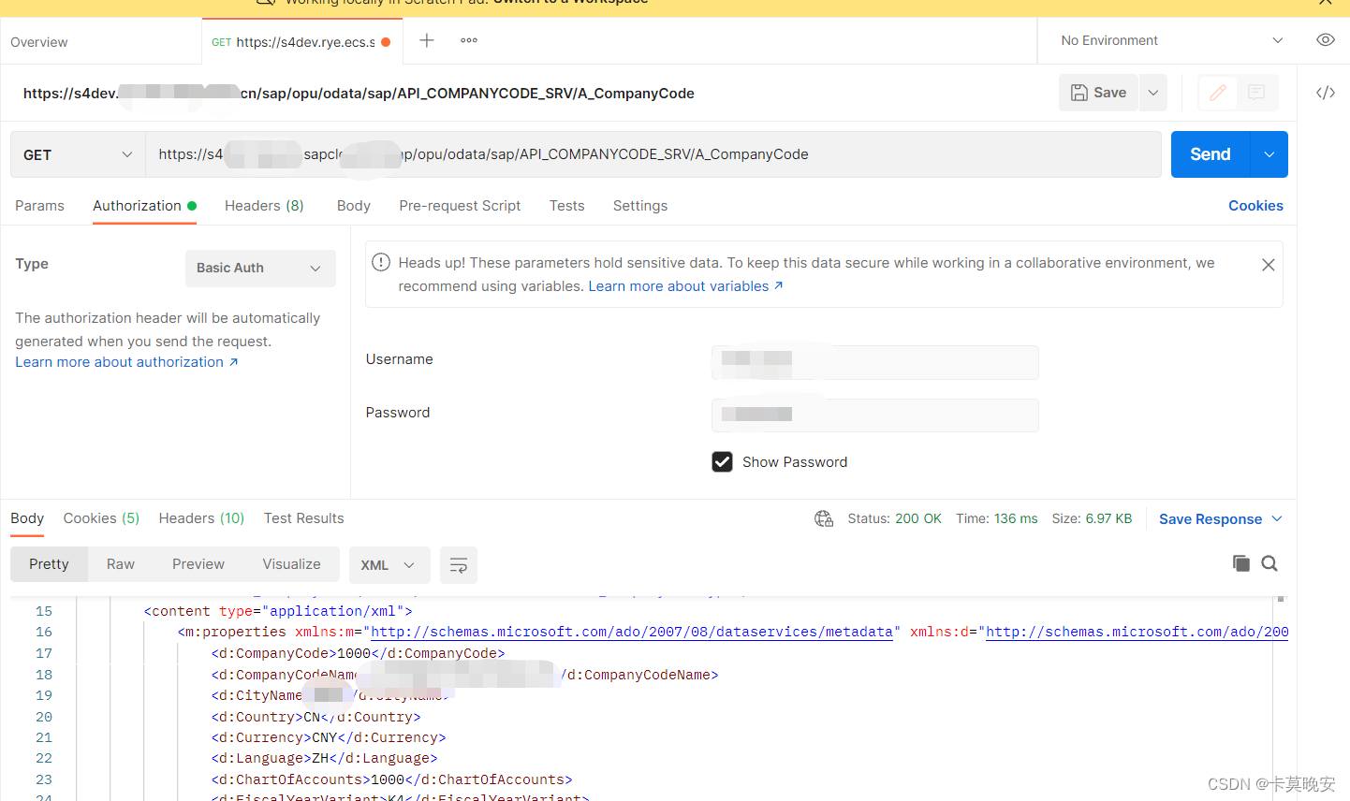Follow Learn more about variables link
The image size is (1350, 801).
tap(685, 286)
